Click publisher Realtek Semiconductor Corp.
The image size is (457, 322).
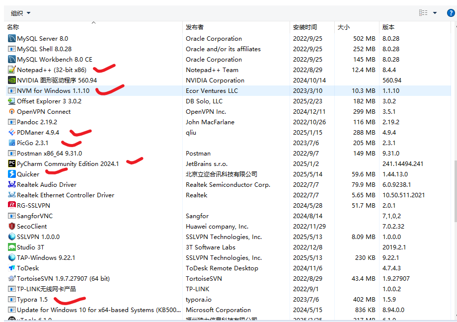click(228, 185)
